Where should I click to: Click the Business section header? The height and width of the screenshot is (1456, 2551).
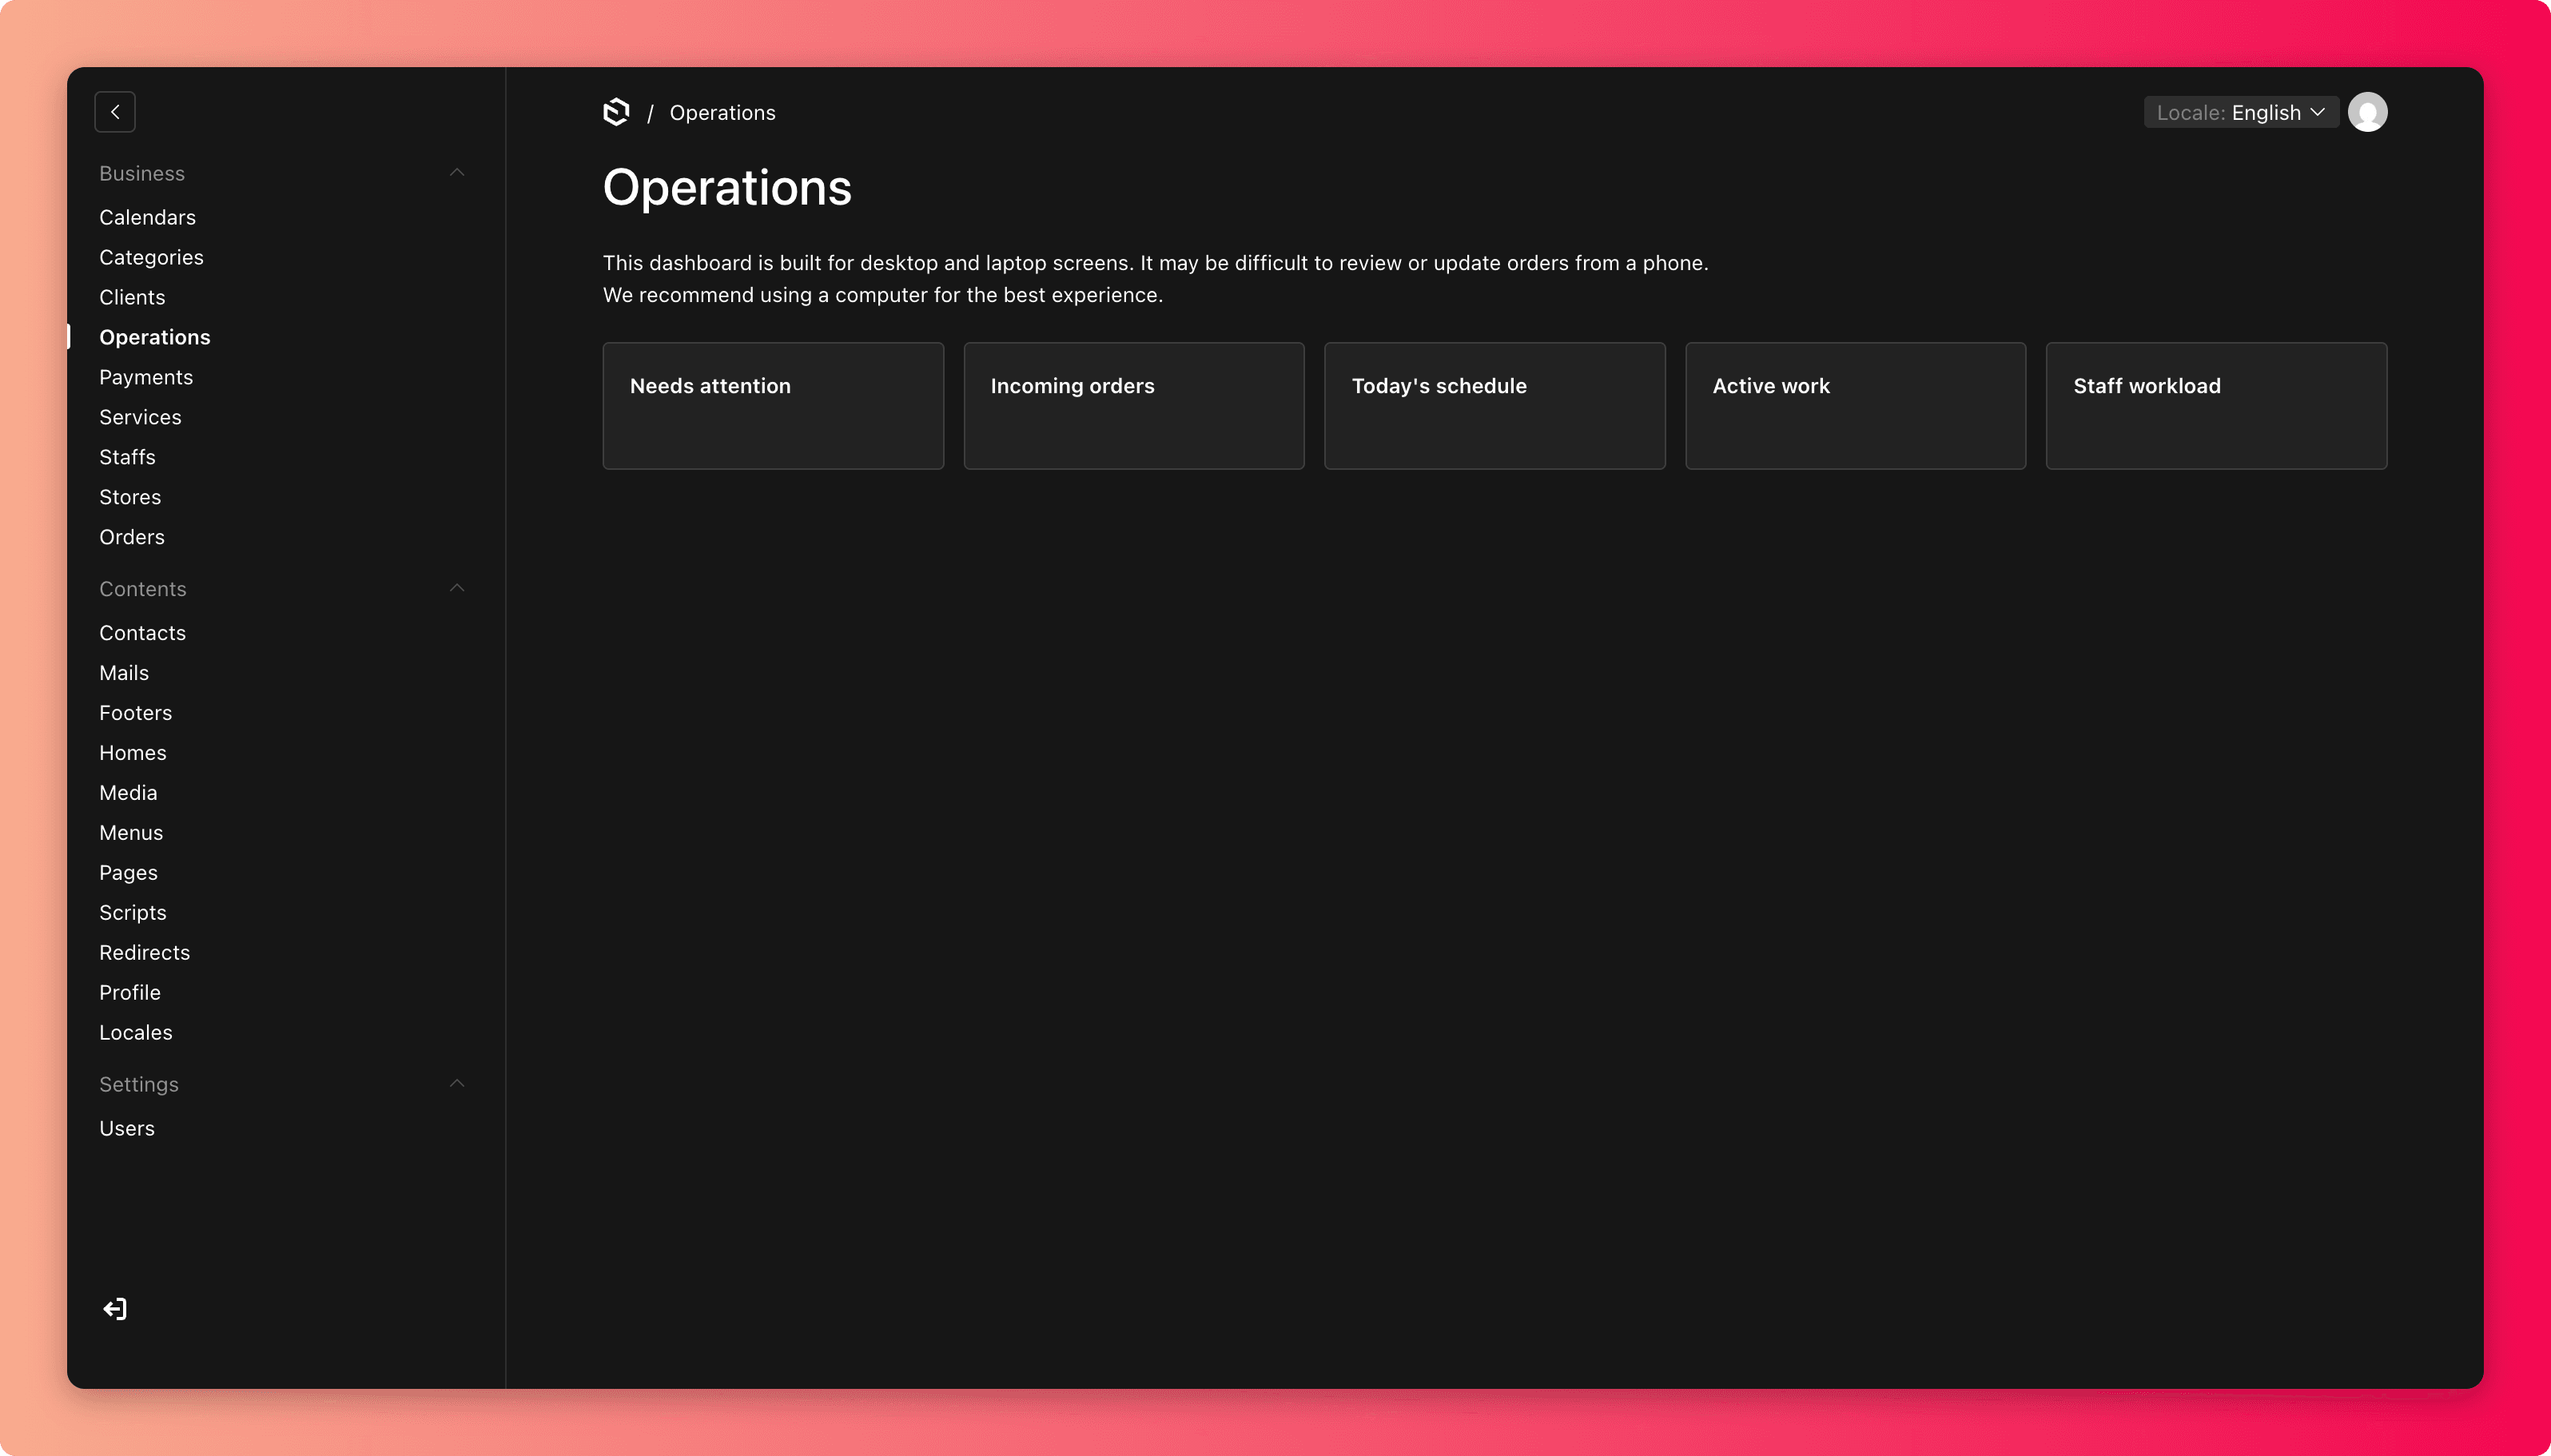[142, 173]
